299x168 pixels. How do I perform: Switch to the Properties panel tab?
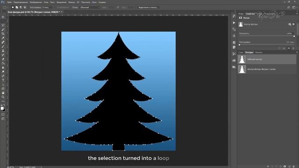click(x=250, y=14)
